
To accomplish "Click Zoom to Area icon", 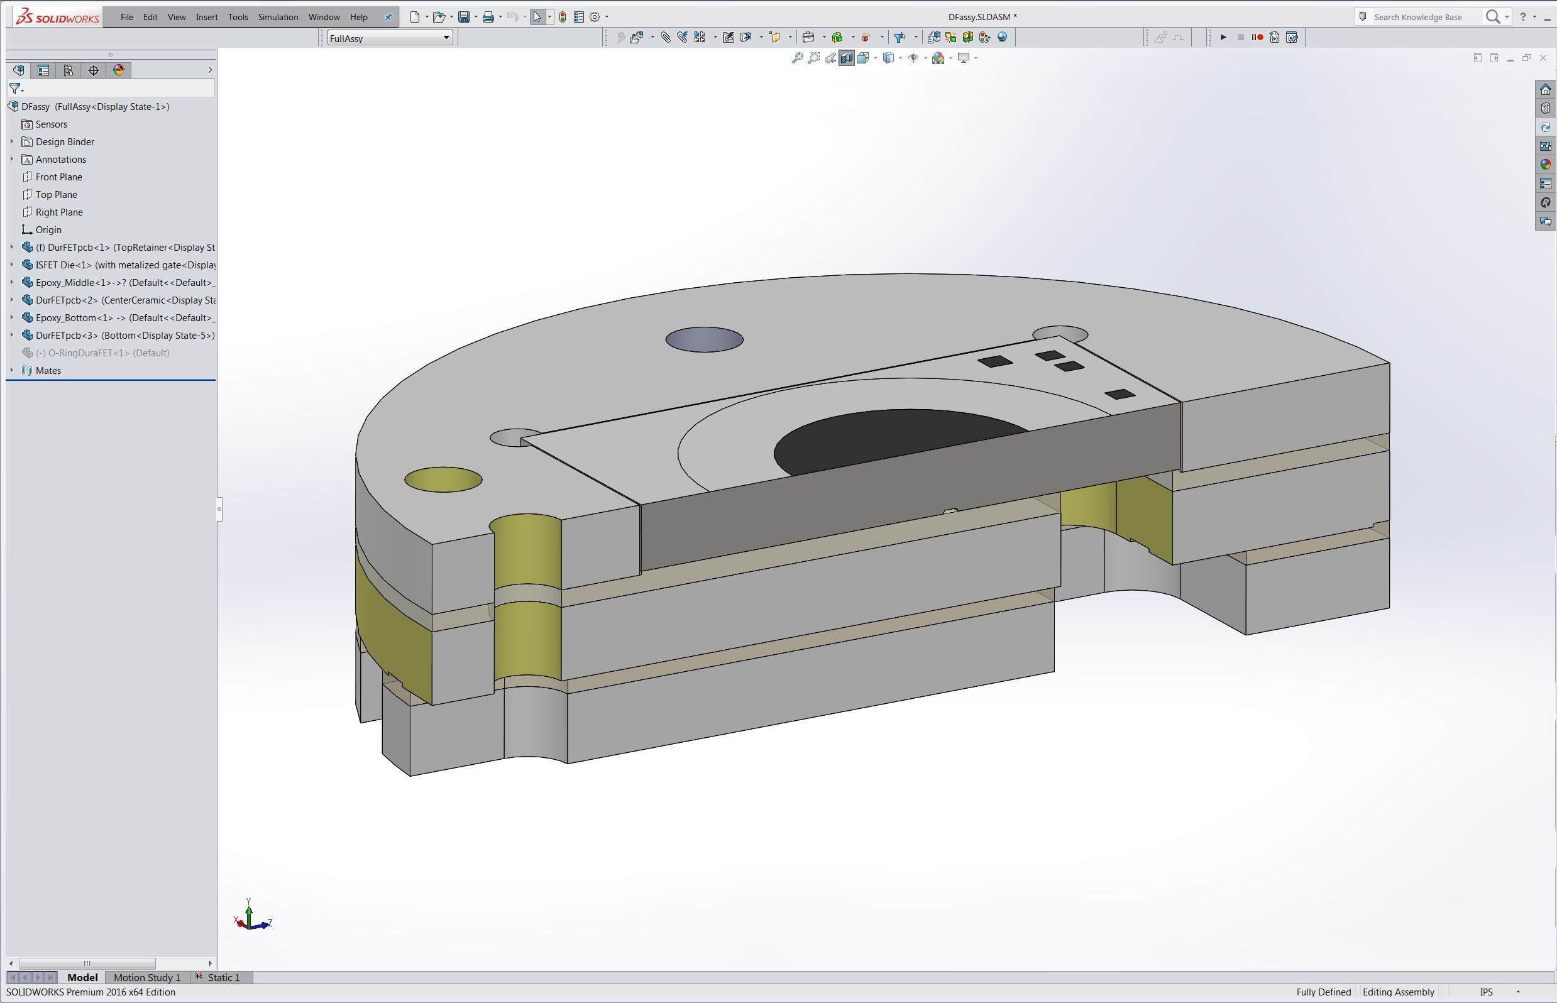I will pos(813,58).
